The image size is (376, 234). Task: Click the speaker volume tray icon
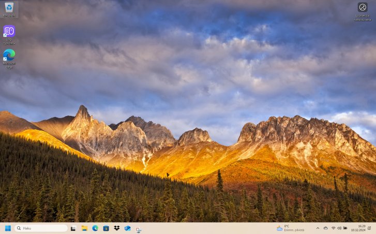[339, 228]
